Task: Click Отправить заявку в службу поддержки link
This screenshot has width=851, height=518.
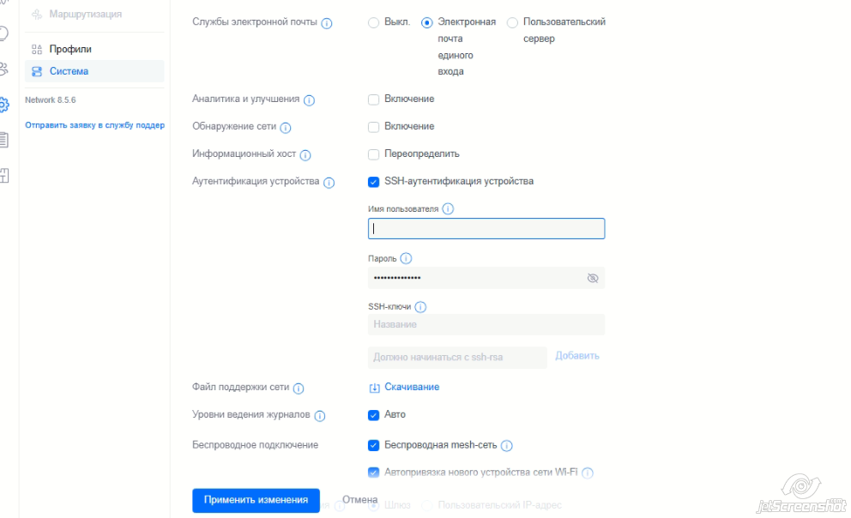Action: (94, 125)
